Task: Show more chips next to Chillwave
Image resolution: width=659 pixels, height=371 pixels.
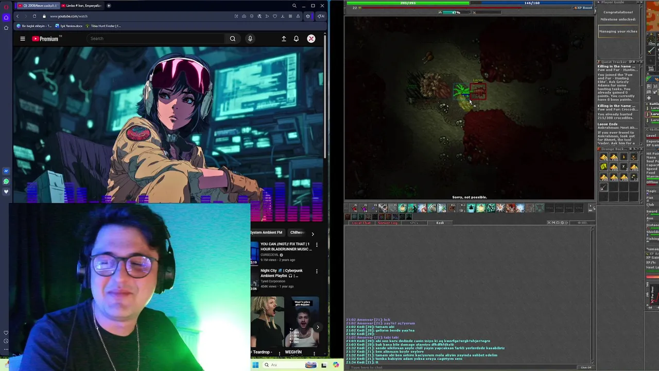Action: point(313,234)
